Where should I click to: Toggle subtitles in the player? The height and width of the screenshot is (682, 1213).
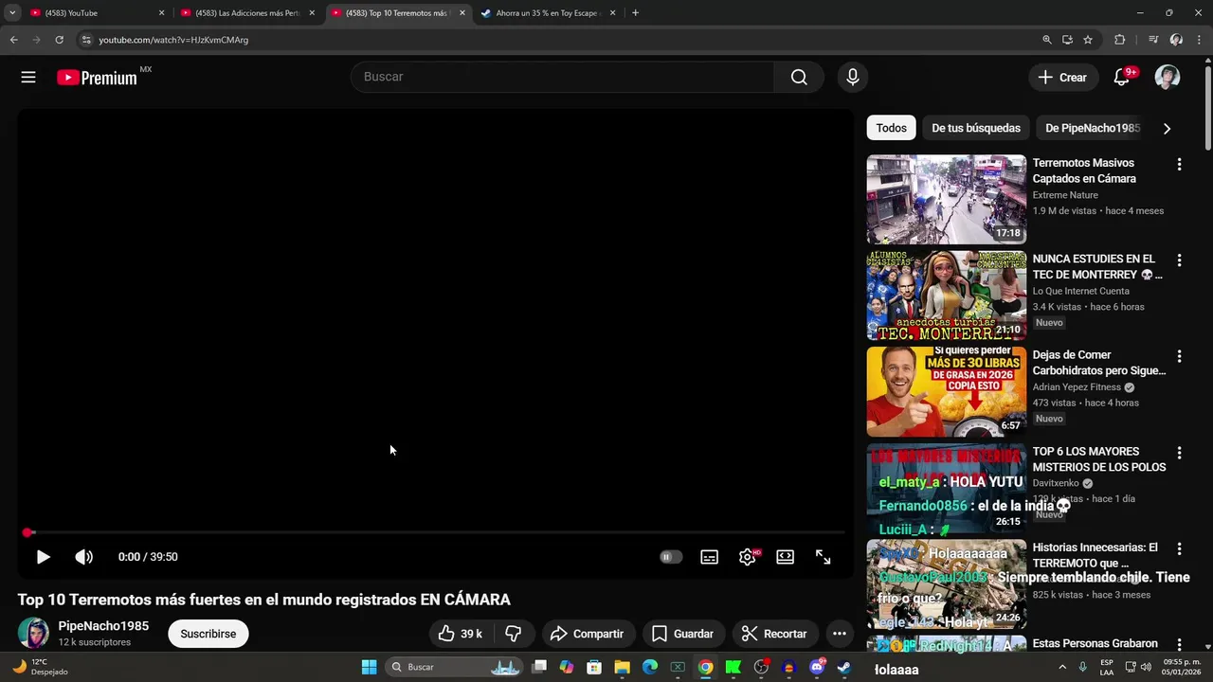[x=709, y=557]
